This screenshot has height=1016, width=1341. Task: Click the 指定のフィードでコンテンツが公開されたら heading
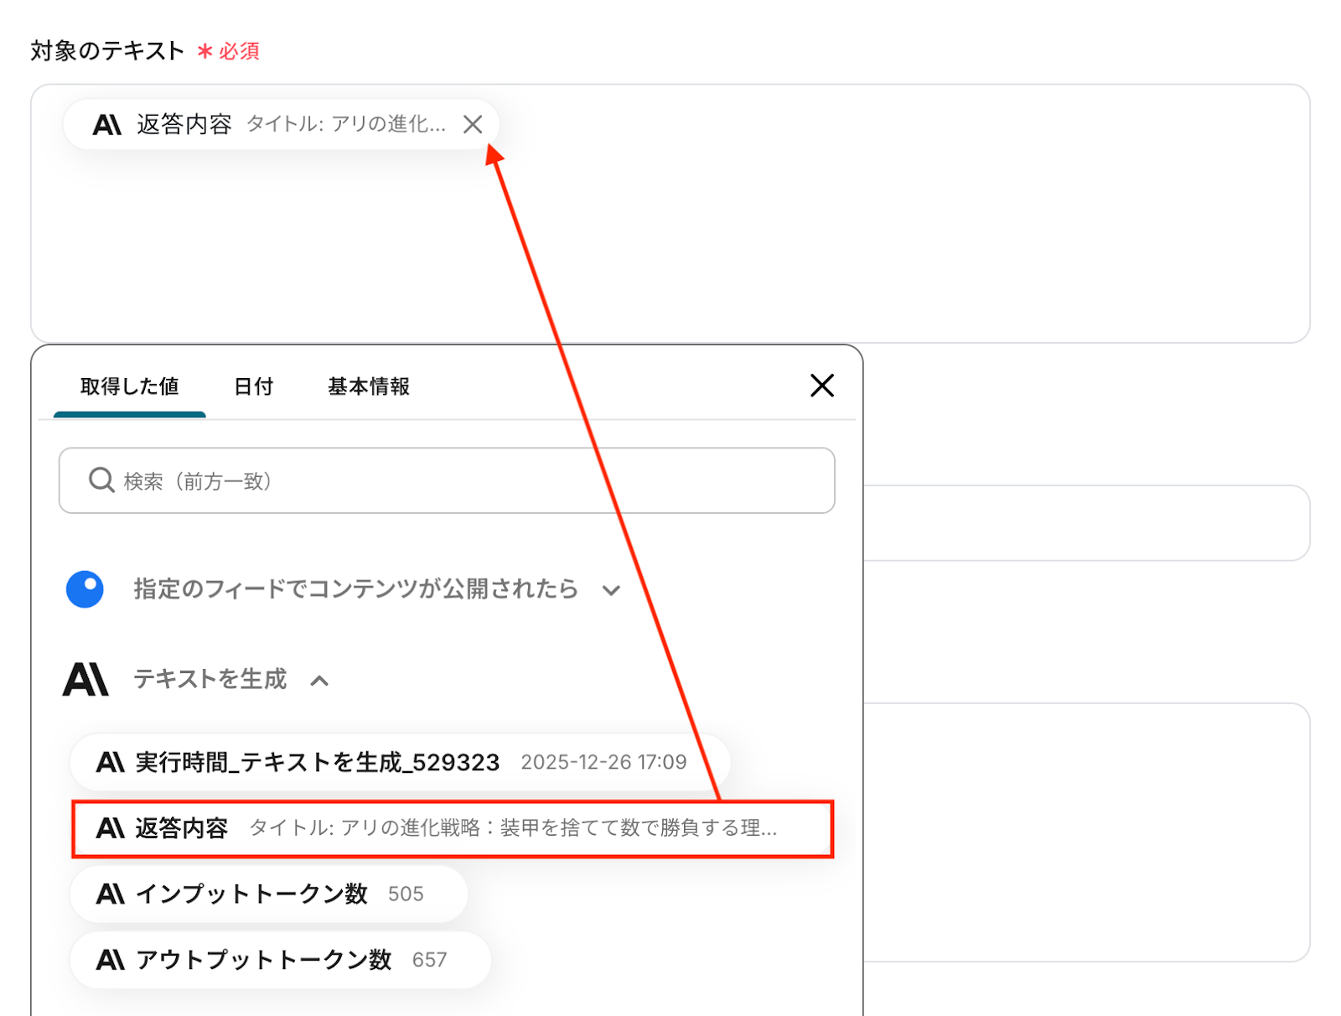tap(356, 589)
